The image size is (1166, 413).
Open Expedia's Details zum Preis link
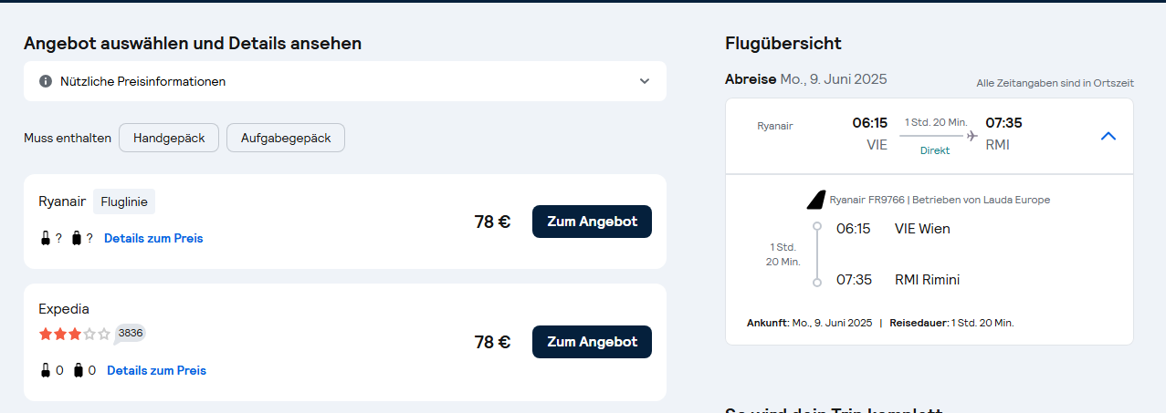[x=156, y=370]
